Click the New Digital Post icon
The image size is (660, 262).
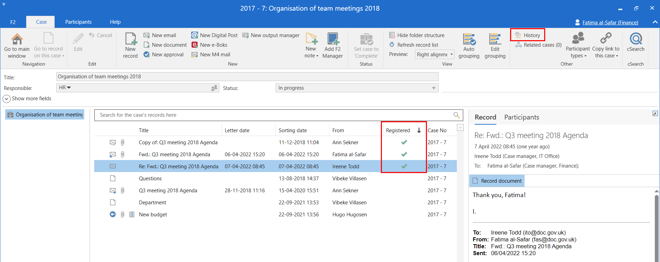click(195, 35)
